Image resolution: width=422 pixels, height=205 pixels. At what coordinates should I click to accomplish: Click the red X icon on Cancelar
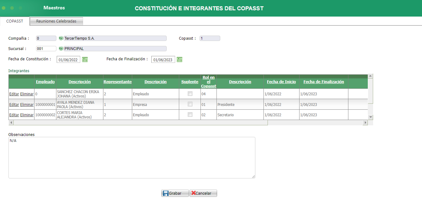[193, 193]
